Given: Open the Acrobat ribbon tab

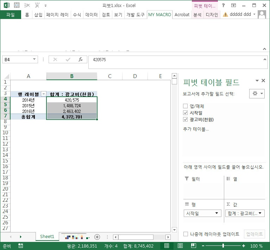Looking at the screenshot, I should coord(182,15).
